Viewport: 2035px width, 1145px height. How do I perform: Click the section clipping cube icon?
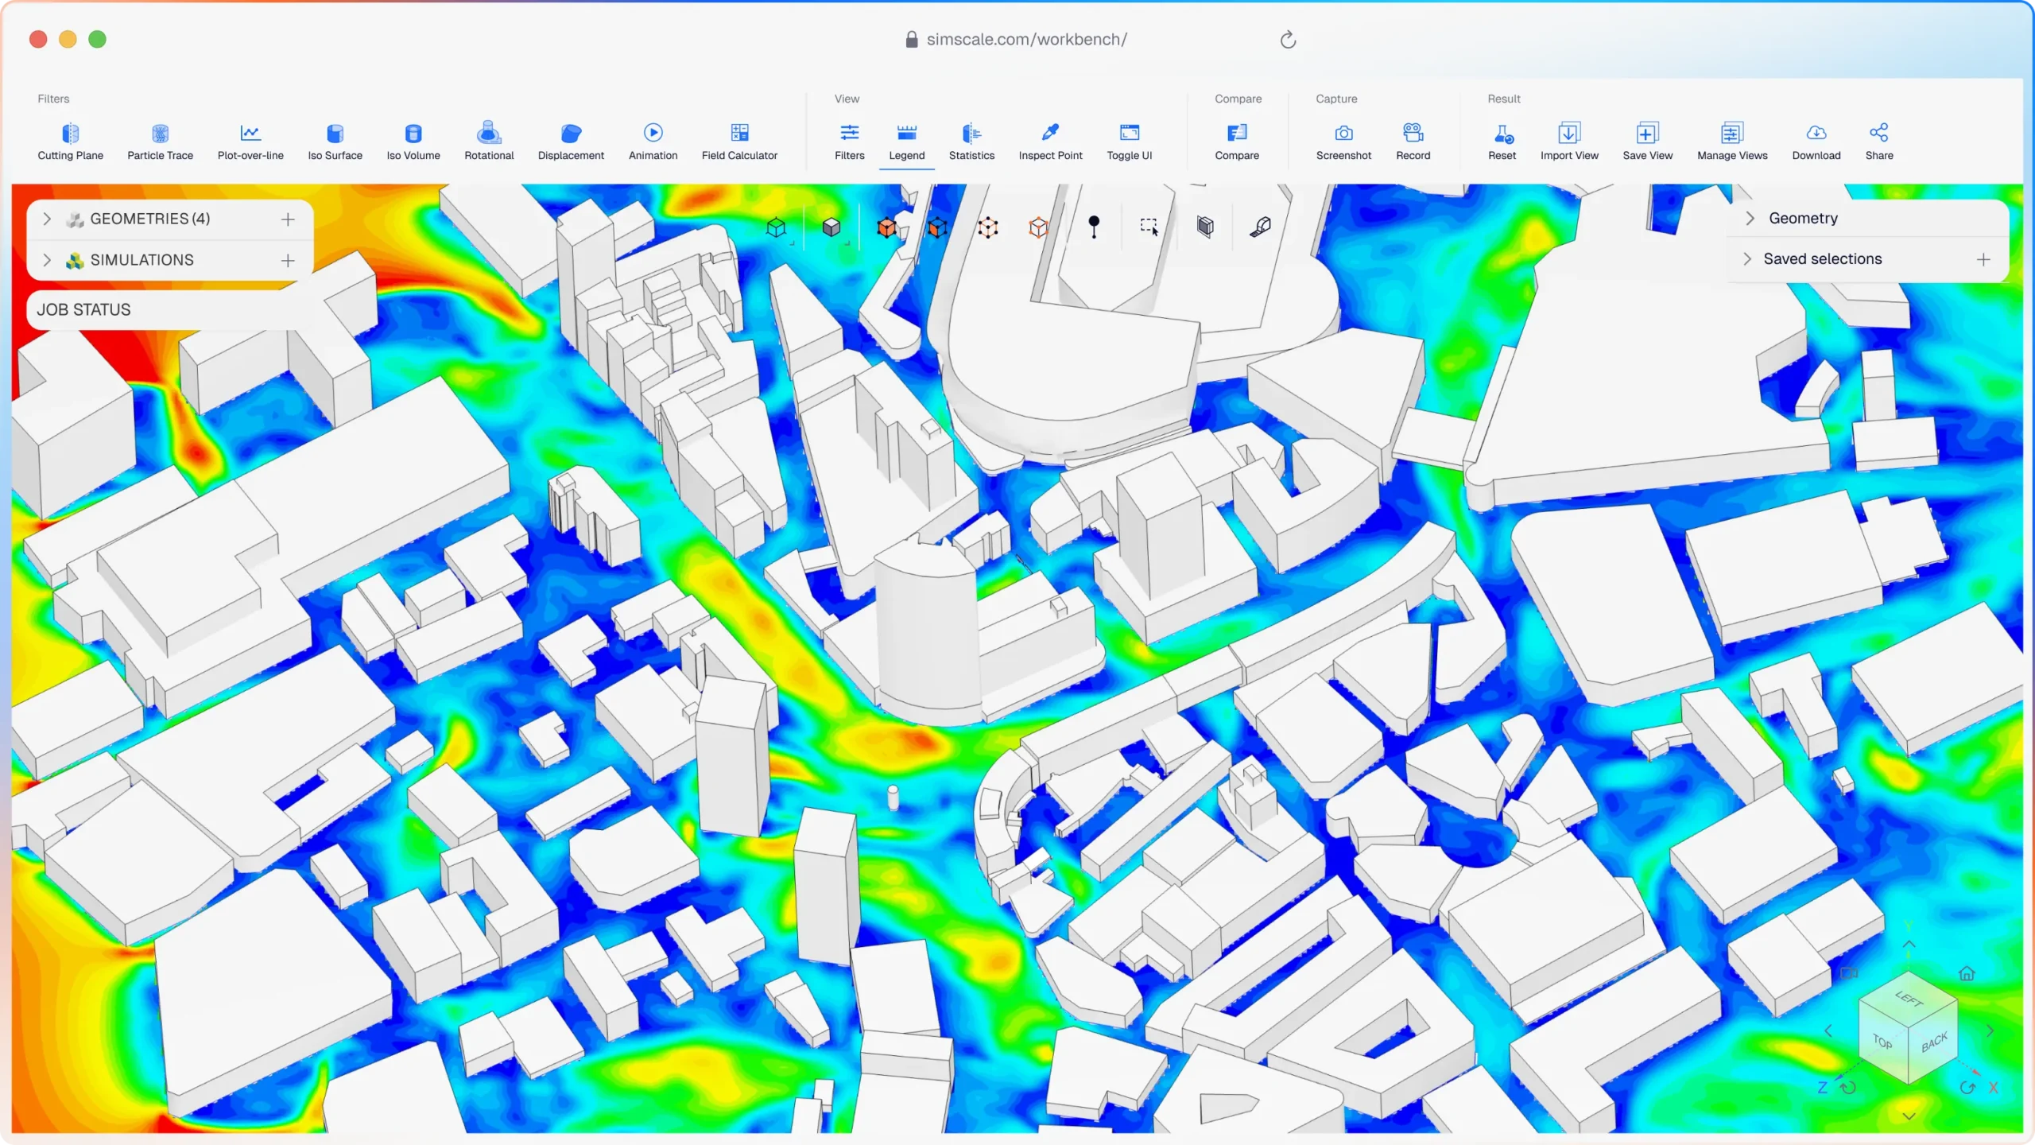coord(1205,227)
